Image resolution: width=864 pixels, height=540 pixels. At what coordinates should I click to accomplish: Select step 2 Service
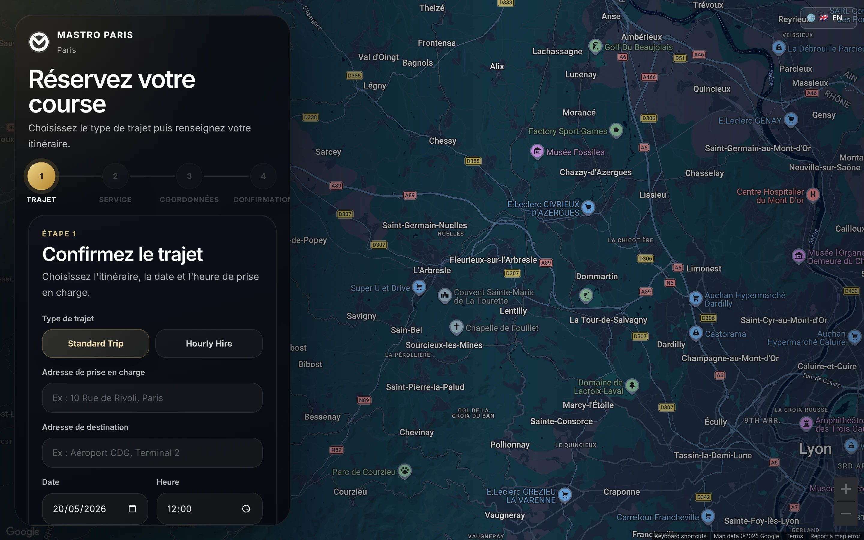pos(115,176)
